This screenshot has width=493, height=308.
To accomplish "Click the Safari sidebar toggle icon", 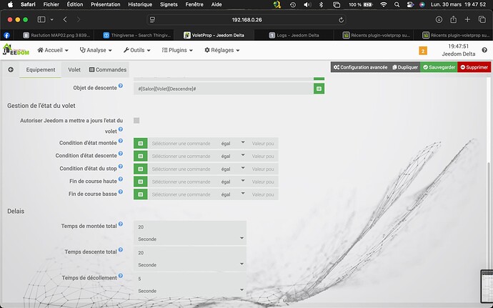I will 41,19.
